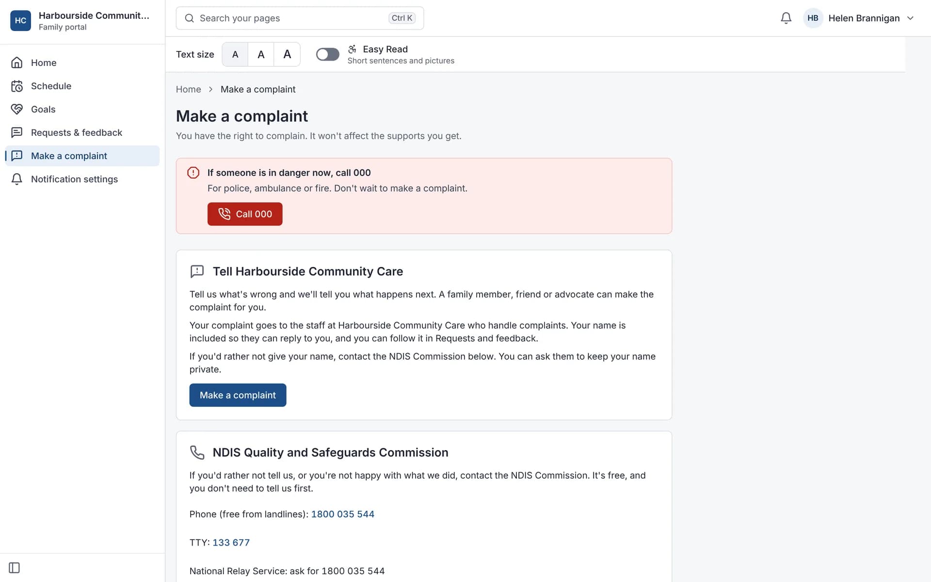Click phone icon beside NDIS Commission heading
The image size is (931, 582).
pos(197,453)
